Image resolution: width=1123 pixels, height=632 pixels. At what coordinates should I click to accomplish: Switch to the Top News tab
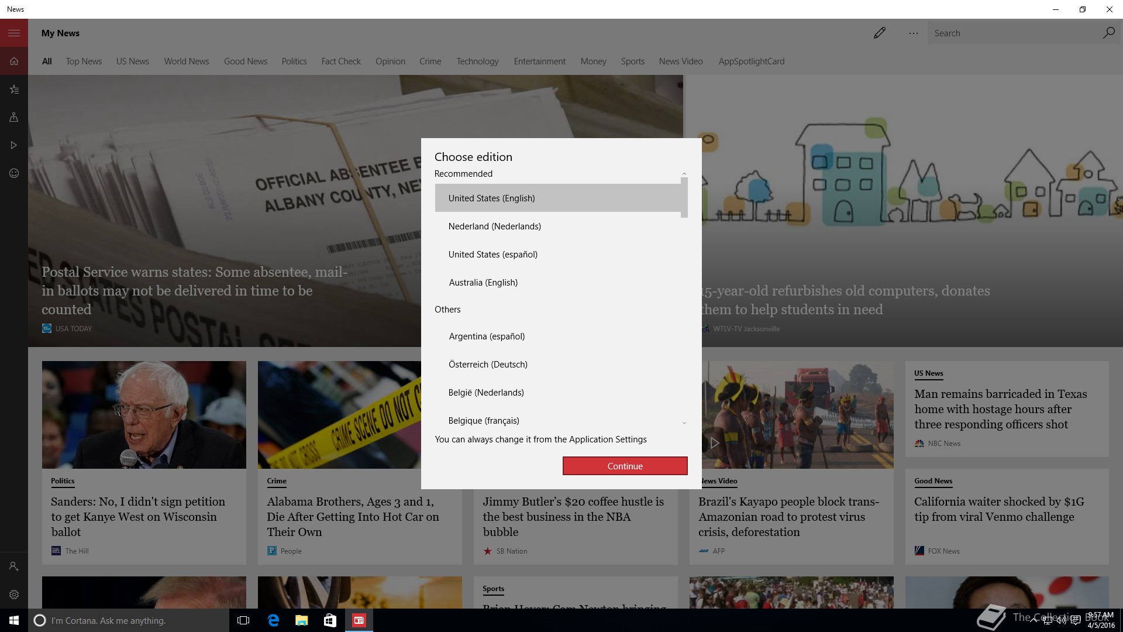[84, 61]
